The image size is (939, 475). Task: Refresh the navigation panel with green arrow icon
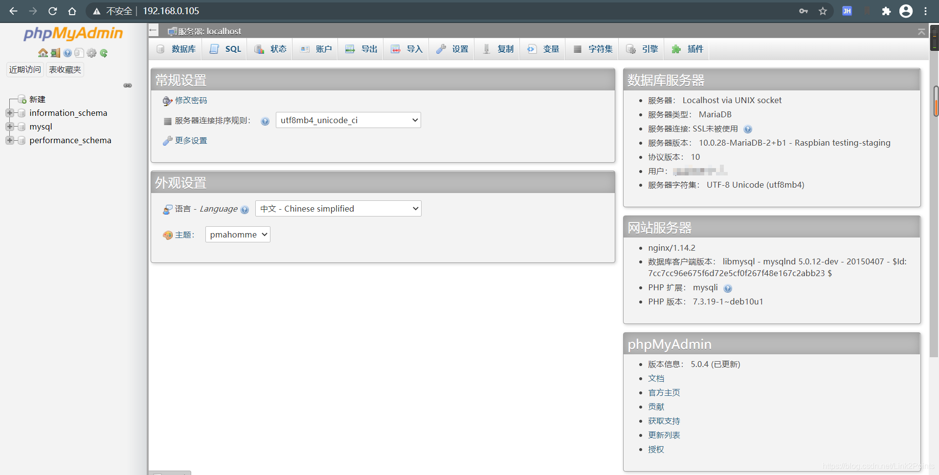coord(103,53)
